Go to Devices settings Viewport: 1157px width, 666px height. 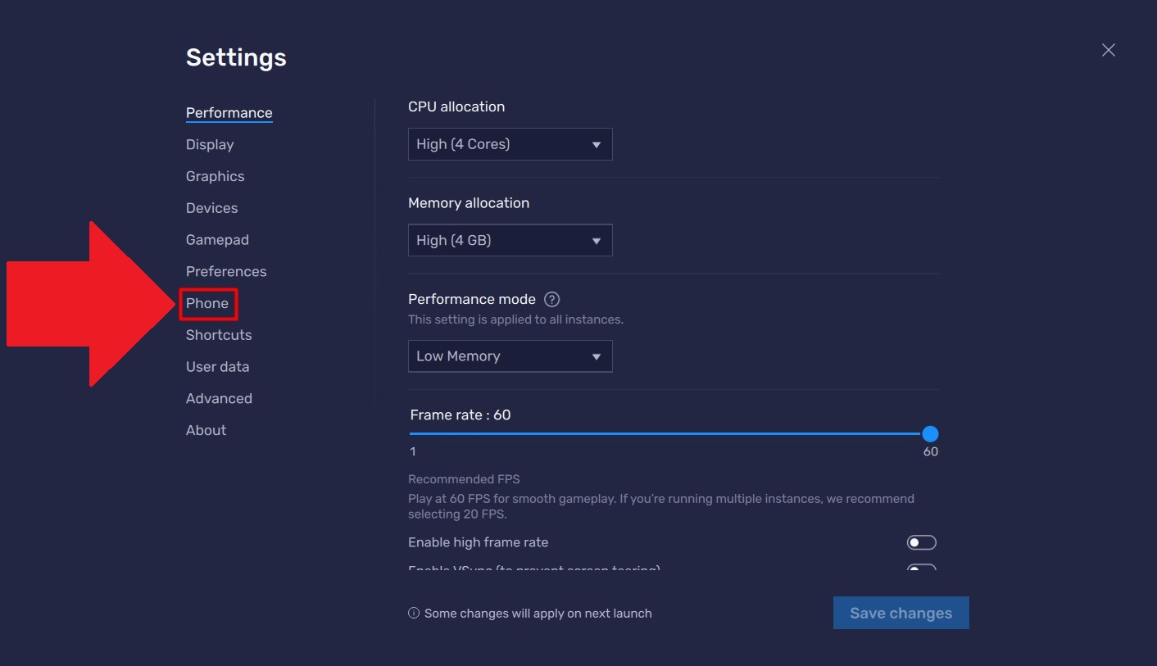(211, 207)
